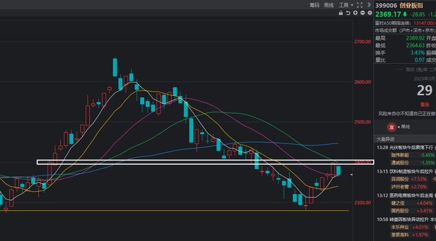The image size is (436, 241).
Task: Click the calendar date 29
Action: (424, 90)
